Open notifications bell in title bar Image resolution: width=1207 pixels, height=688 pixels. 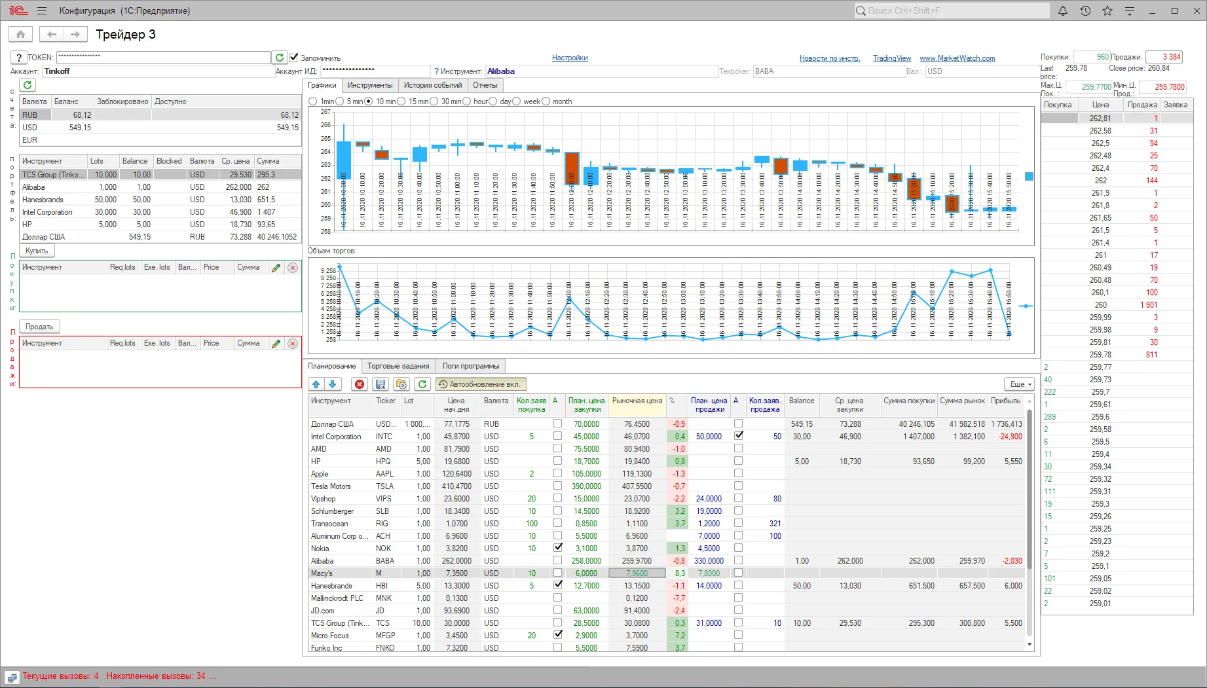point(1063,10)
